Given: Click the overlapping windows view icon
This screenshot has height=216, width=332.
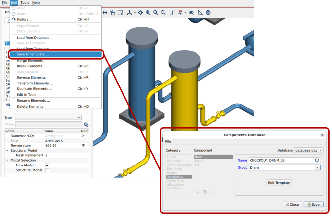Looking at the screenshot, I should click(x=113, y=13).
